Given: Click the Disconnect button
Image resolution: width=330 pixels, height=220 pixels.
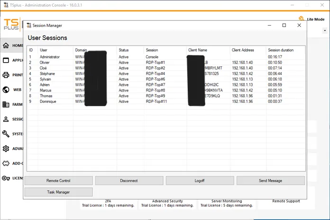Looking at the screenshot, I should 129,181.
